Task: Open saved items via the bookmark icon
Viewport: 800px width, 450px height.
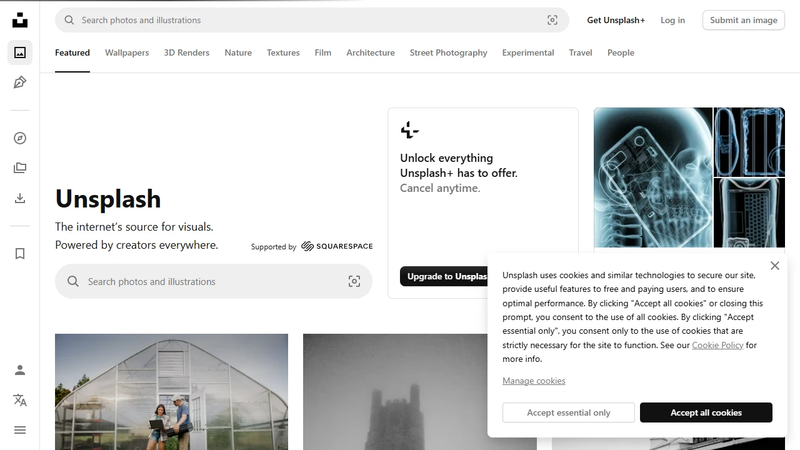Action: [19, 254]
